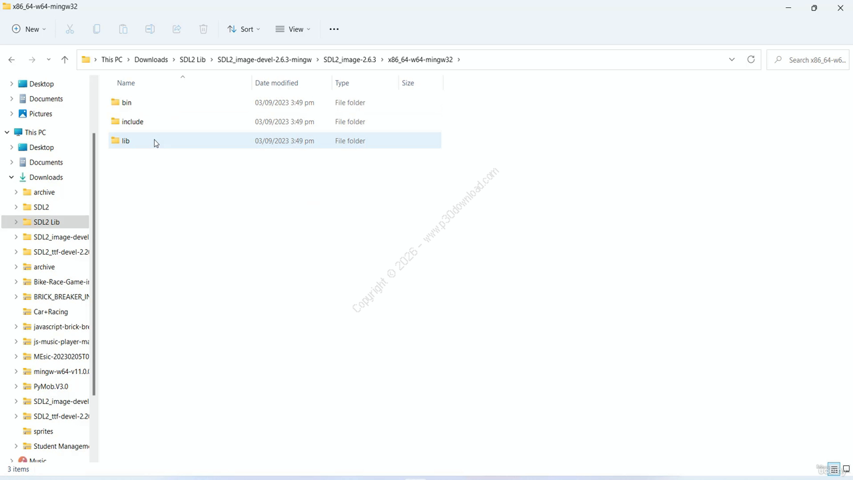Click SDL2_image-devel-2.6.3-mingw in the address bar breadcrumb
This screenshot has height=480, width=853.
pyautogui.click(x=265, y=59)
